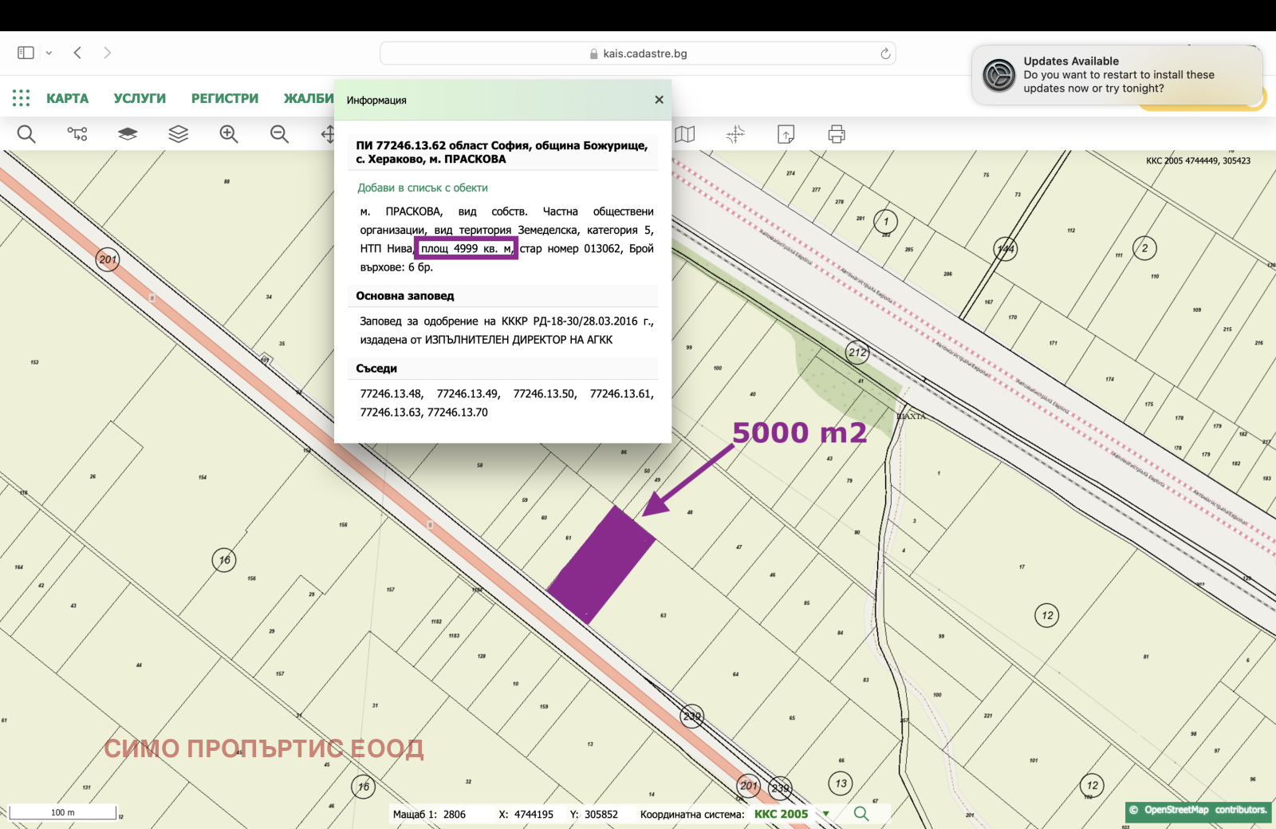1276x829 pixels.
Task: Expand the ККС 2005 coordinate system dropdown
Action: (826, 814)
